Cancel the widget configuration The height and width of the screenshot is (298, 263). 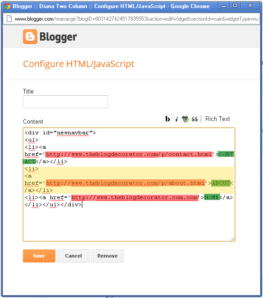(x=73, y=256)
